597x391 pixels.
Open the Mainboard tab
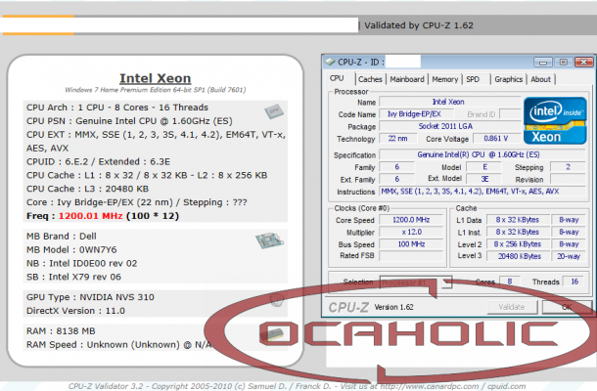pos(407,79)
